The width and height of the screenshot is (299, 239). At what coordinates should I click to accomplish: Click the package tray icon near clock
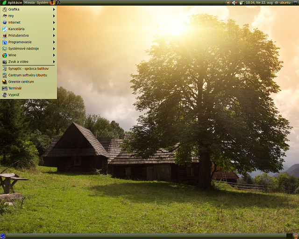pyautogui.click(x=242, y=3)
